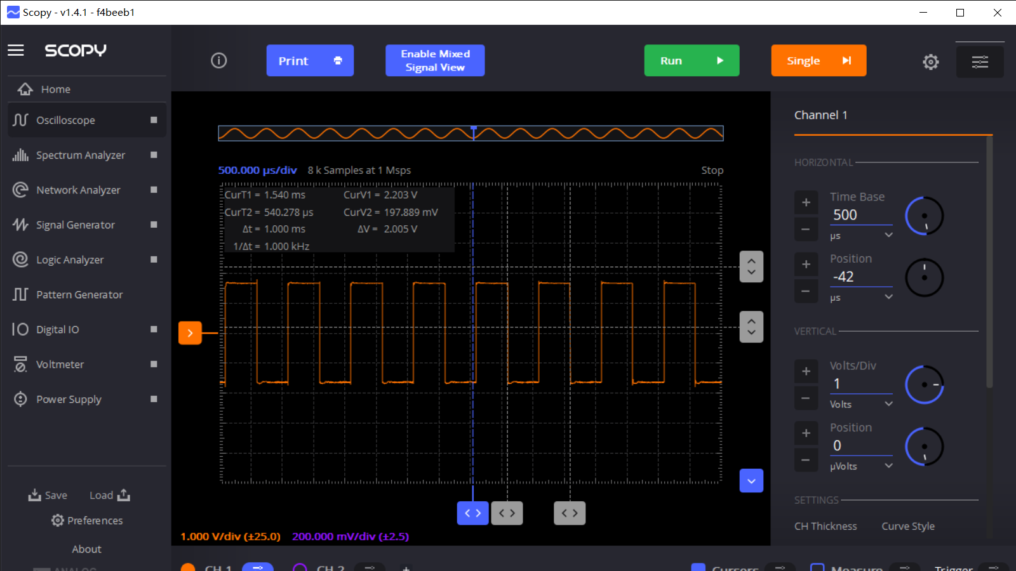Image resolution: width=1016 pixels, height=571 pixels.
Task: Increase Time Base with plus button
Action: coord(806,202)
